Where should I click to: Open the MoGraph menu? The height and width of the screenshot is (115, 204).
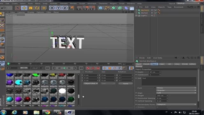92,4
